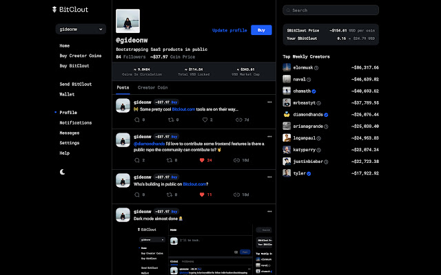Click the gideonw profile photo
The width and height of the screenshot is (441, 275).
point(127,21)
